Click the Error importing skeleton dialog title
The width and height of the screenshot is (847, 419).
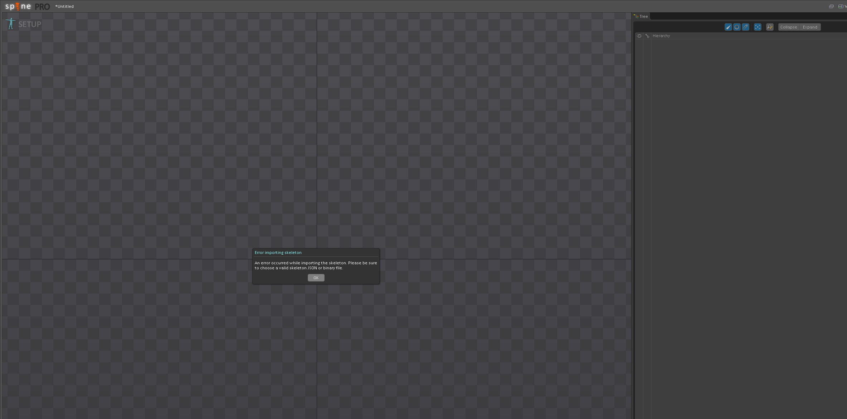pos(278,253)
